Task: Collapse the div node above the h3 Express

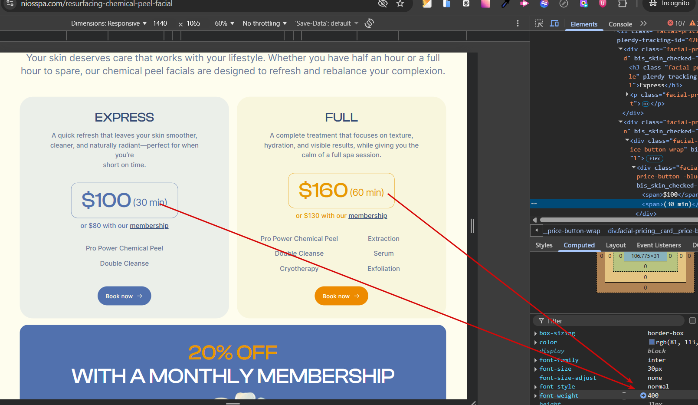Action: coord(621,49)
